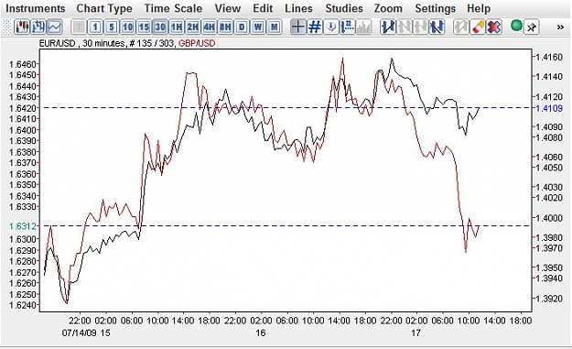Select the rising trend line tool

[388, 27]
